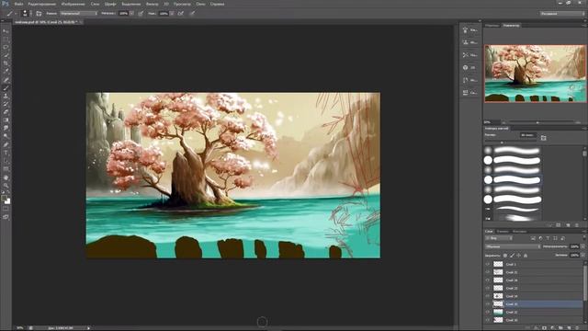The height and width of the screenshot is (331, 588).
Task: Toggle lock transparent pixels
Action: click(x=505, y=256)
